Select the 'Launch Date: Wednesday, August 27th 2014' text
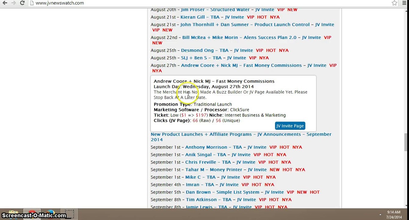 tap(204, 87)
